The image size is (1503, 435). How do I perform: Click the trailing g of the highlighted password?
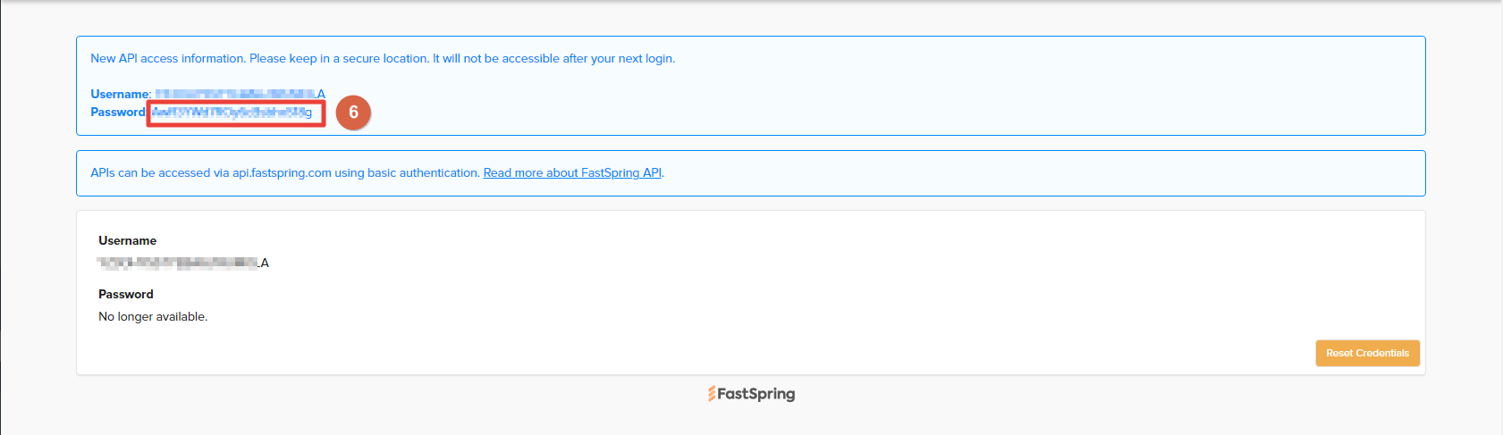point(308,113)
